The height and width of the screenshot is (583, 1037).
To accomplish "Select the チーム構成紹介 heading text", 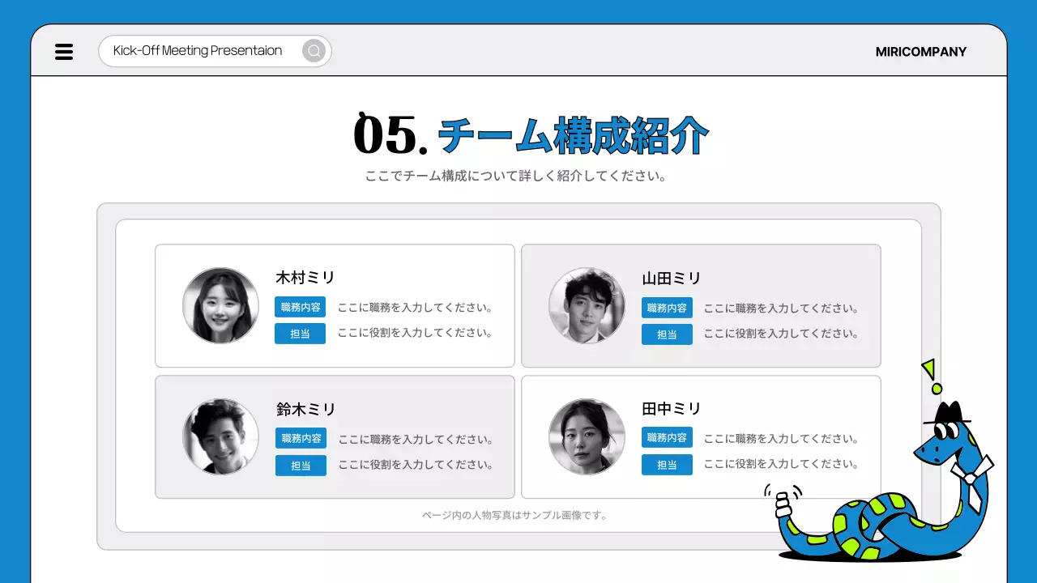I will pyautogui.click(x=573, y=136).
